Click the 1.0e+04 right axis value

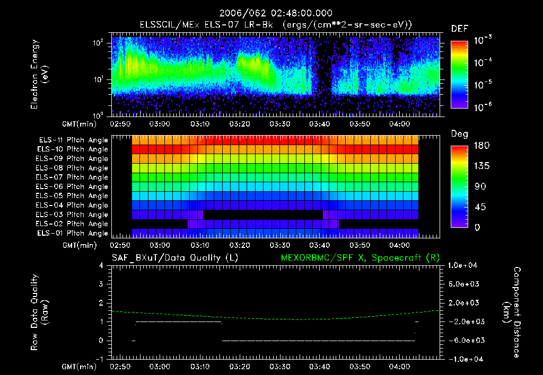462,265
